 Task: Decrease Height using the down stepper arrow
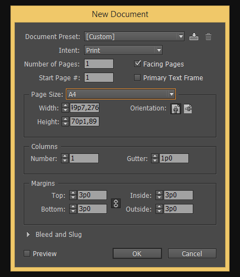(65, 124)
